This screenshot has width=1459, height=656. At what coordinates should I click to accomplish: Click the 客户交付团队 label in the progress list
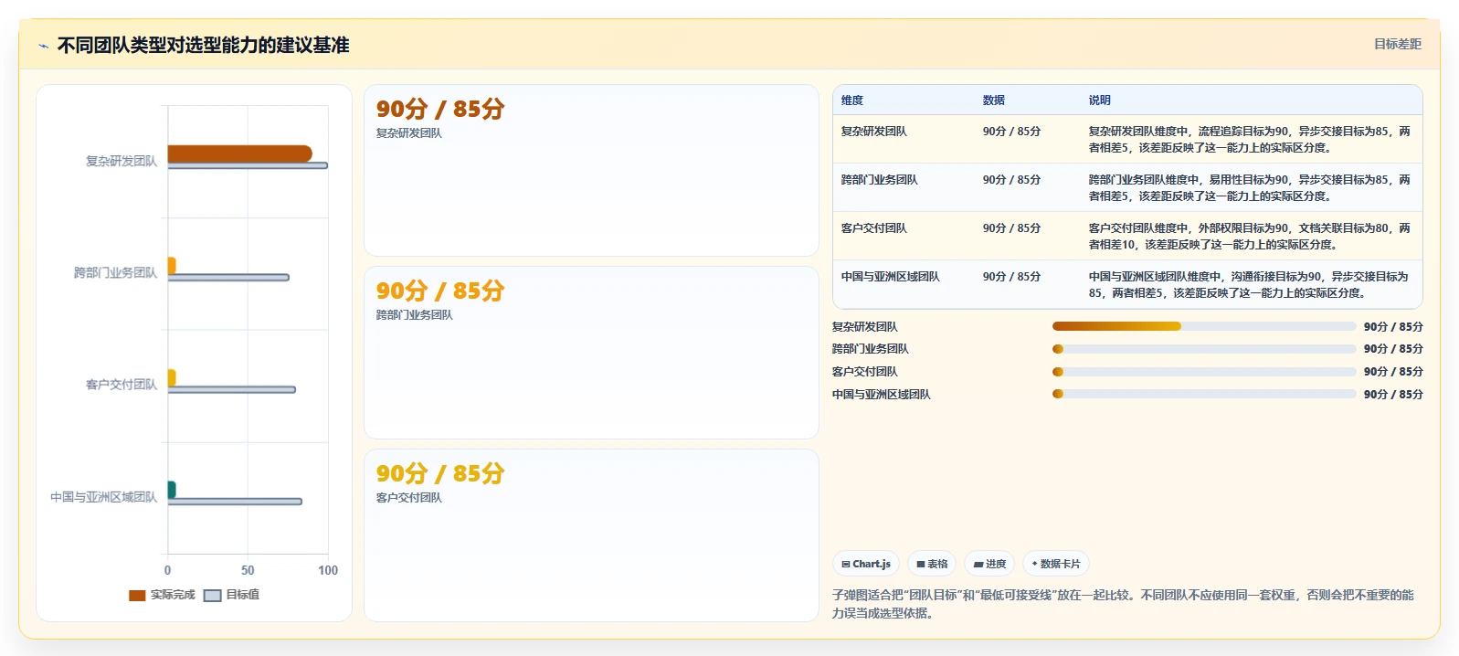865,372
